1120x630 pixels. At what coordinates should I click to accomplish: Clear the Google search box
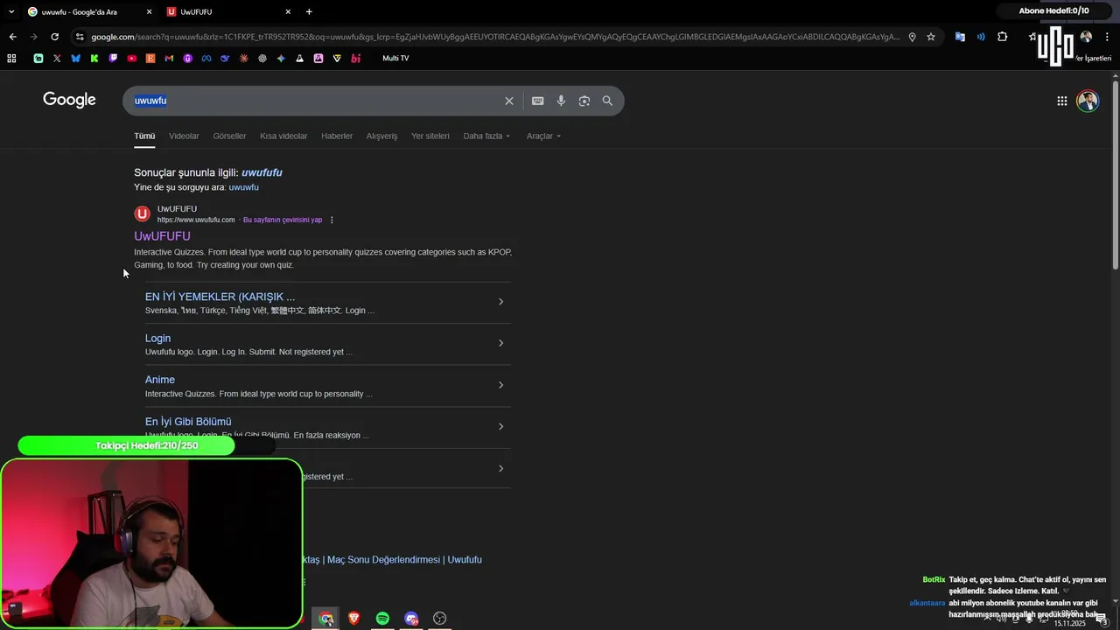[x=509, y=101]
